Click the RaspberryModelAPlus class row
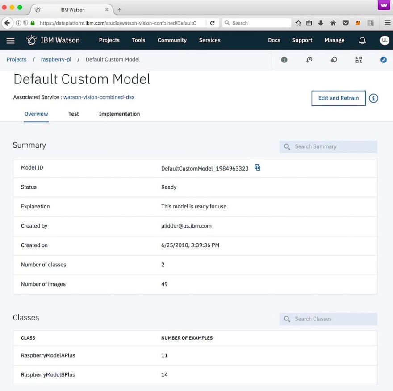 click(x=195, y=355)
